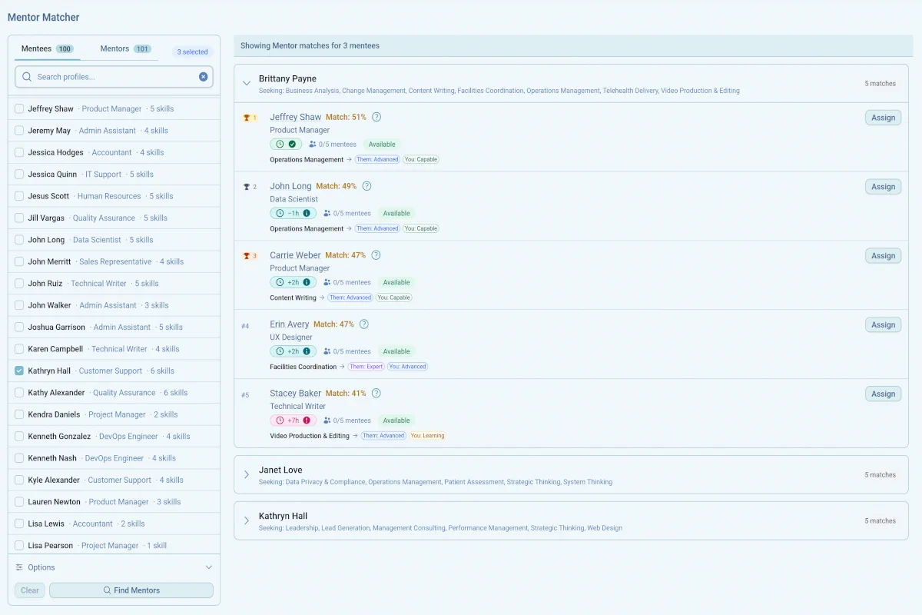Screen dimensions: 922x615
Task: Assign Carrie Weber as mentor
Action: (x=883, y=256)
